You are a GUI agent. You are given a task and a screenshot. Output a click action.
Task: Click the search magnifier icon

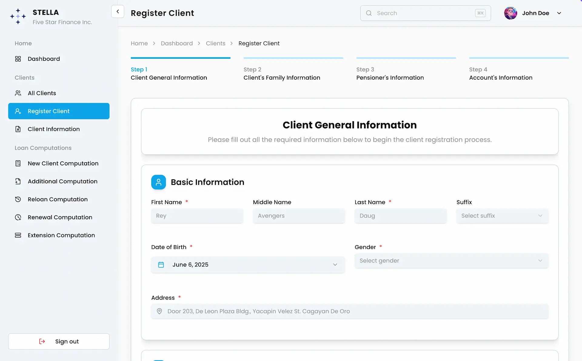pyautogui.click(x=369, y=13)
